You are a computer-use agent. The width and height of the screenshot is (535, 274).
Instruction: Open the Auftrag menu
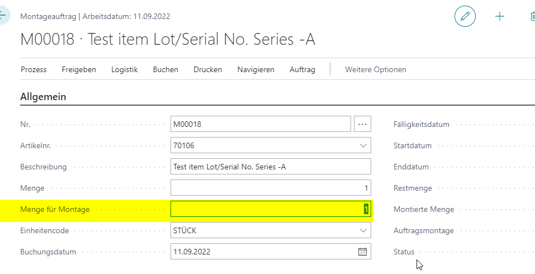302,69
